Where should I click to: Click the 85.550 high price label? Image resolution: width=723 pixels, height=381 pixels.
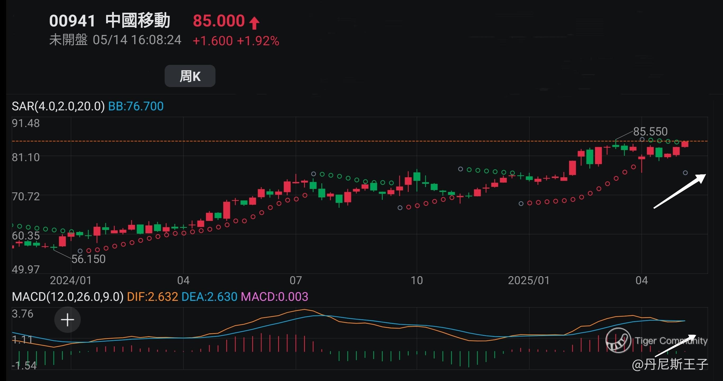pyautogui.click(x=650, y=131)
